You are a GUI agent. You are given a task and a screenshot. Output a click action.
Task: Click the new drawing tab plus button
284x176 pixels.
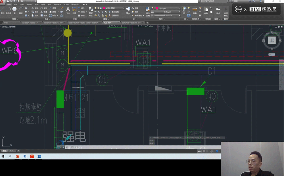pos(147,22)
